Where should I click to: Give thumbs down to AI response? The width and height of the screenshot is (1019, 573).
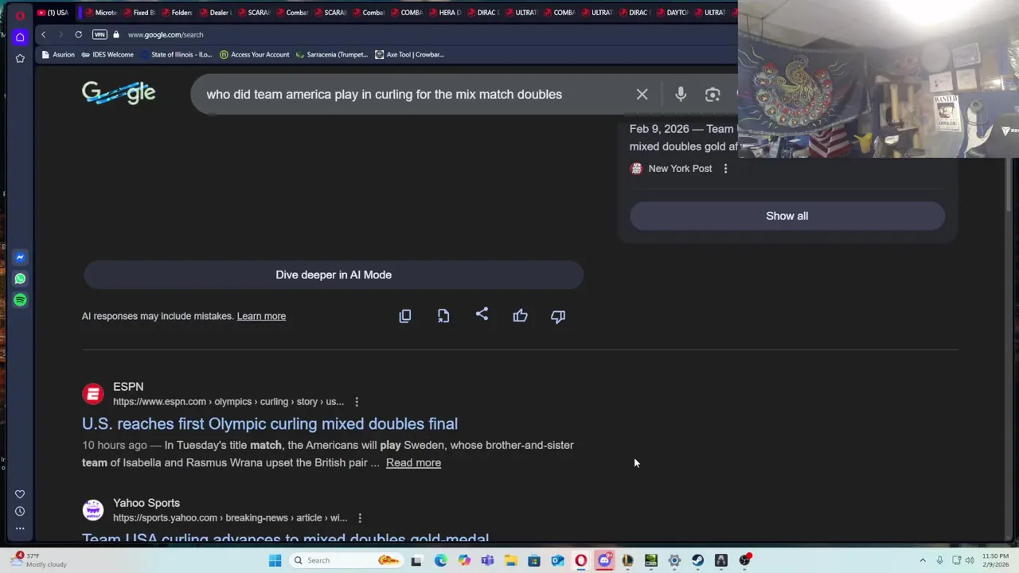[558, 316]
